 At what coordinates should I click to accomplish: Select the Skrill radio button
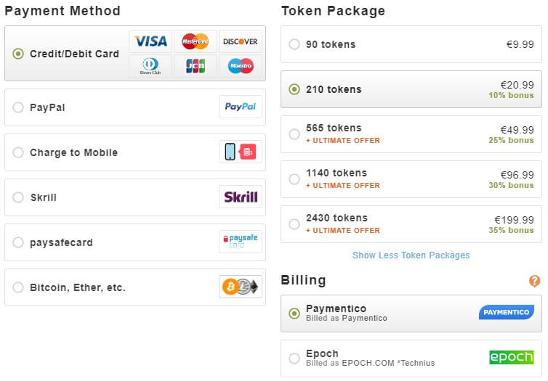(18, 197)
